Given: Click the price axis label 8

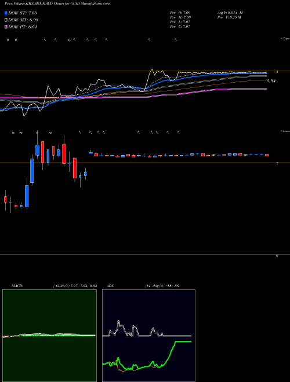Looking at the screenshot, I should click(x=277, y=72).
